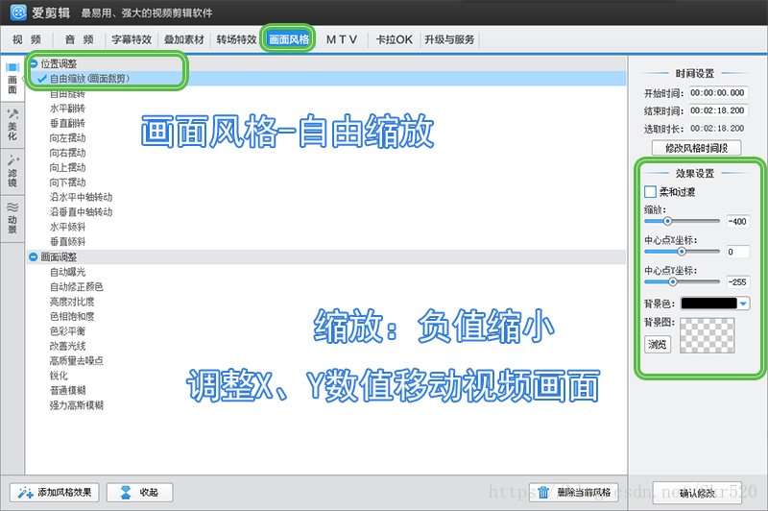Click the 添加风格效果 button

(x=55, y=493)
